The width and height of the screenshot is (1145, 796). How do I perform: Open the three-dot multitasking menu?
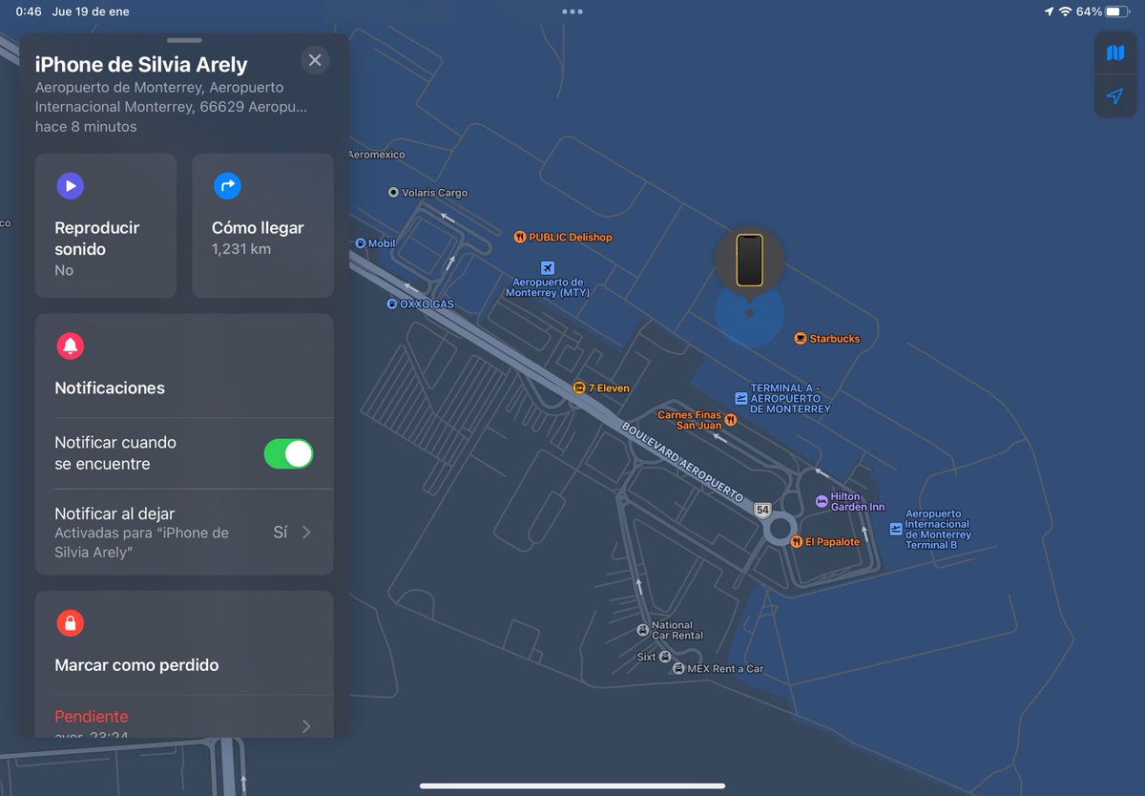[572, 11]
